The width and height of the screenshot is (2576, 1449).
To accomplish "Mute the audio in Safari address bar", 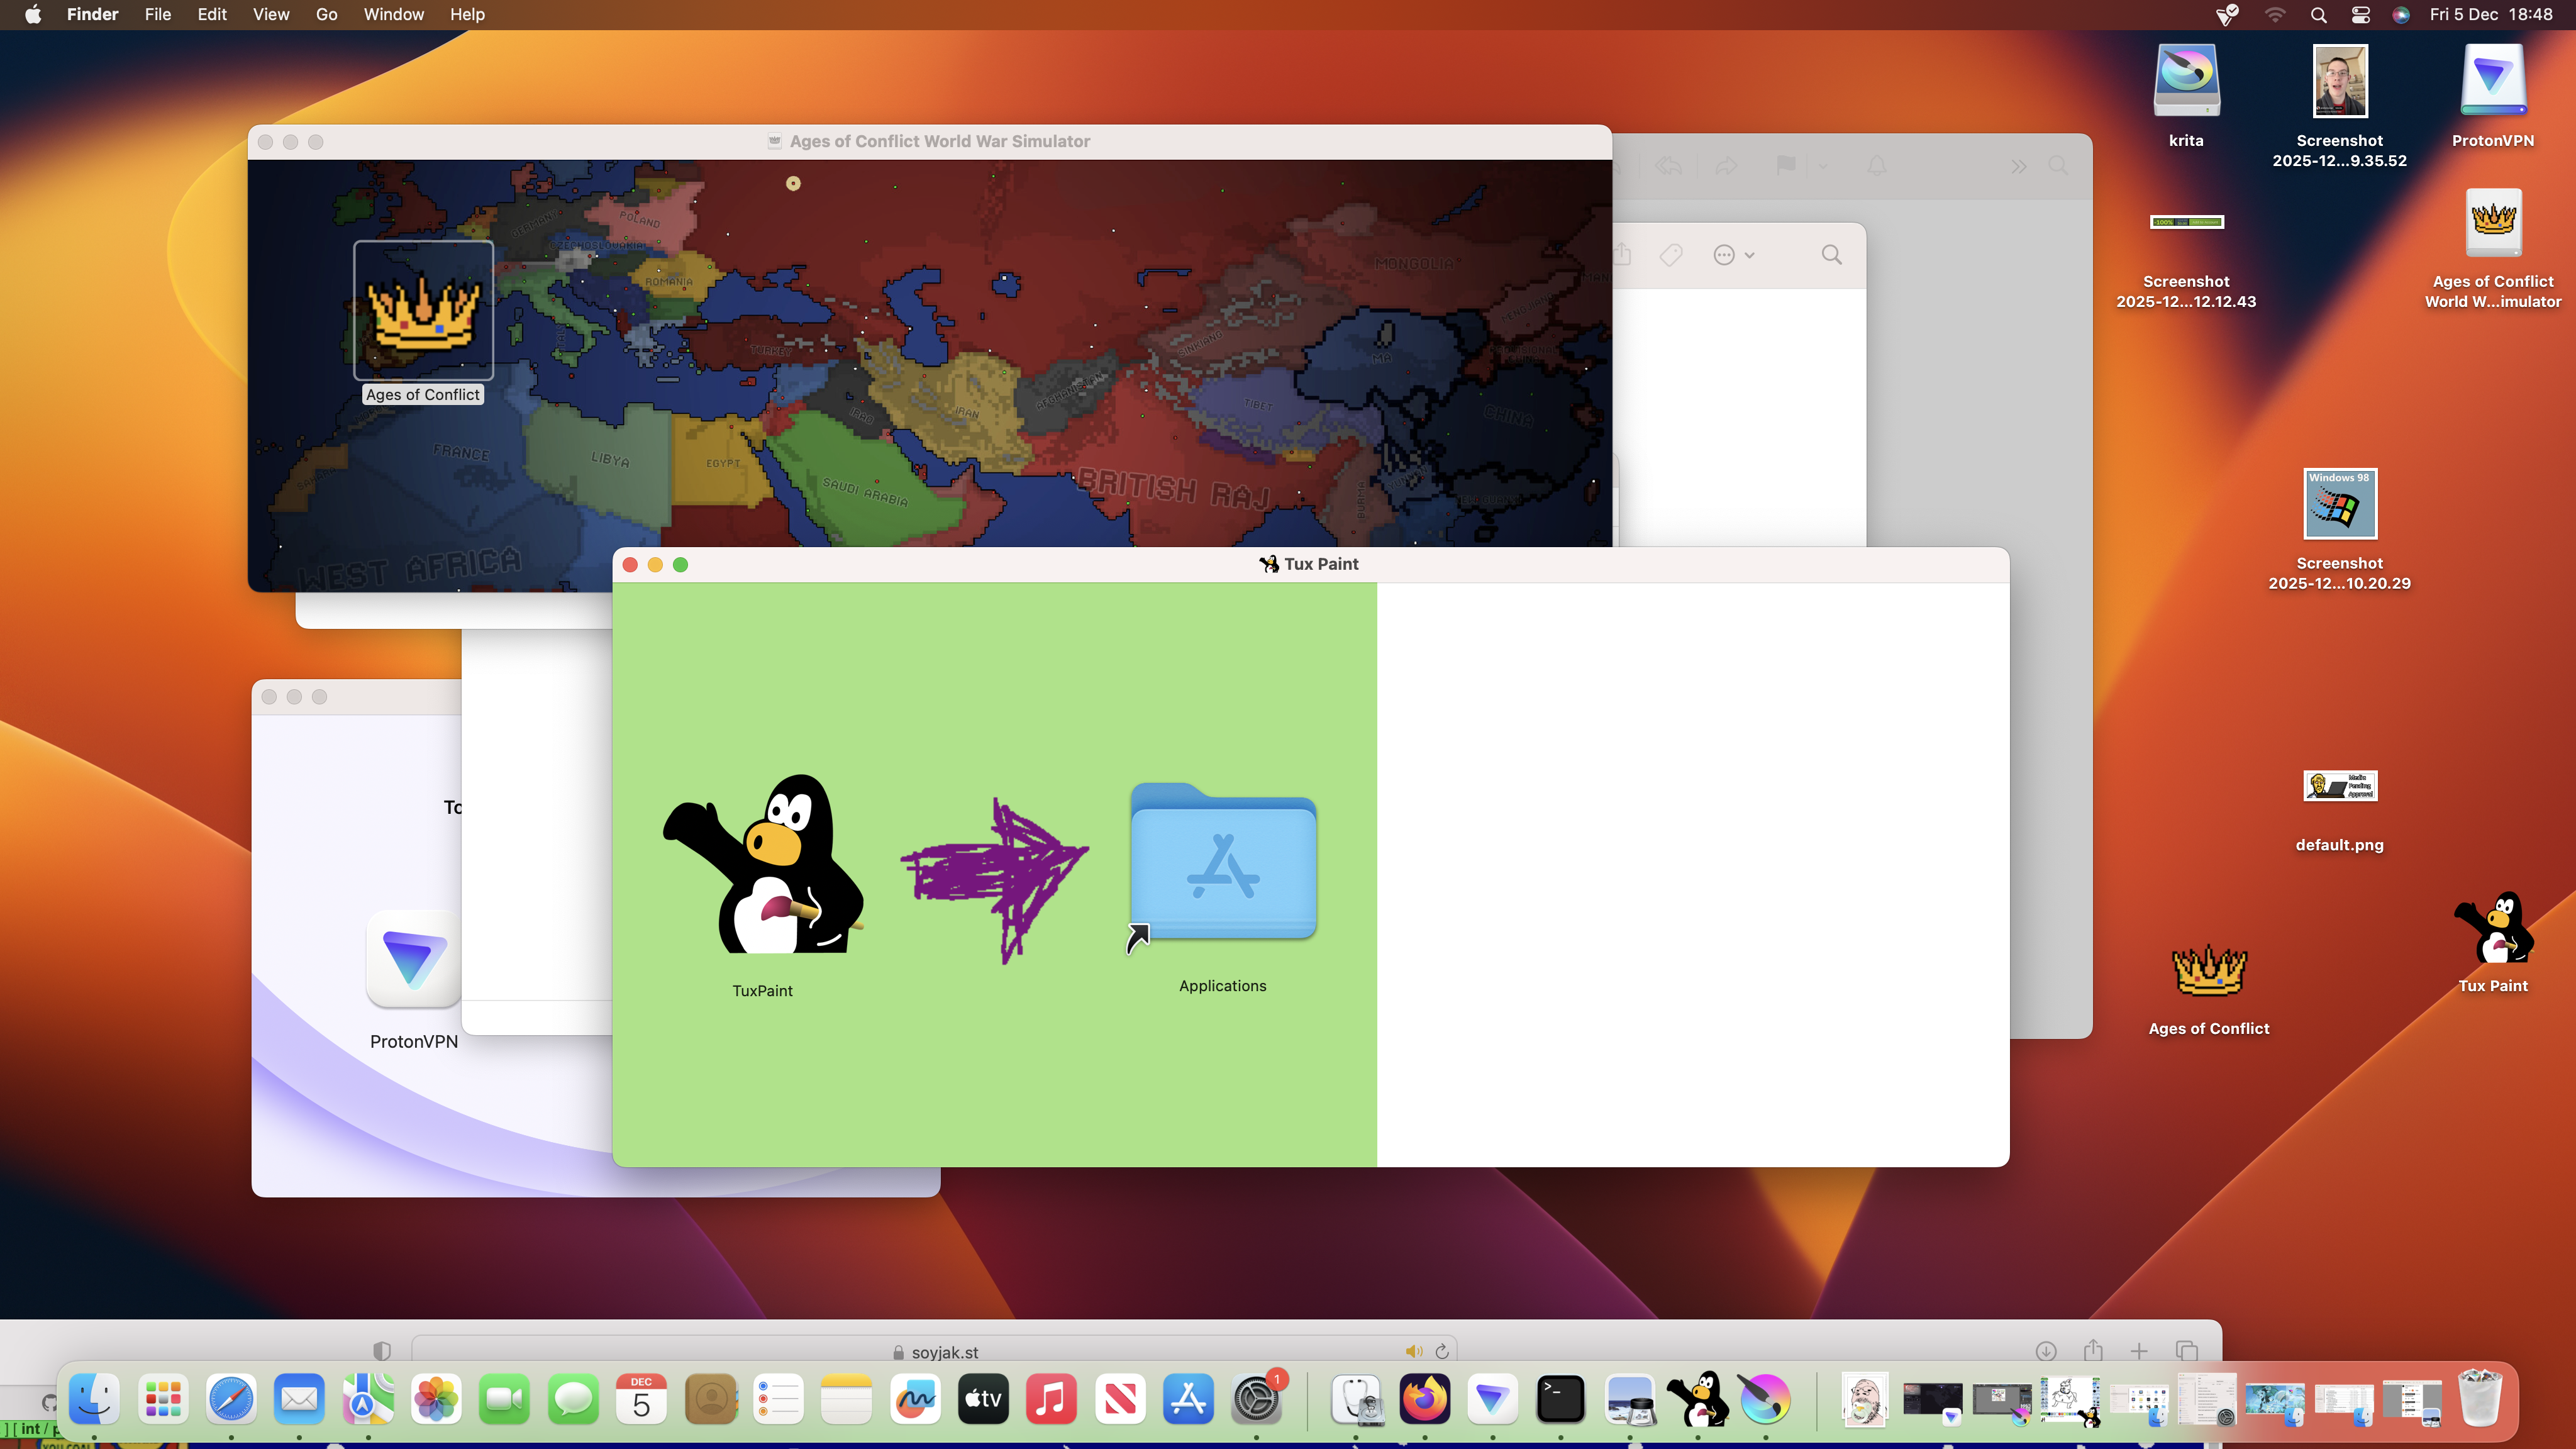I will tap(1413, 1351).
